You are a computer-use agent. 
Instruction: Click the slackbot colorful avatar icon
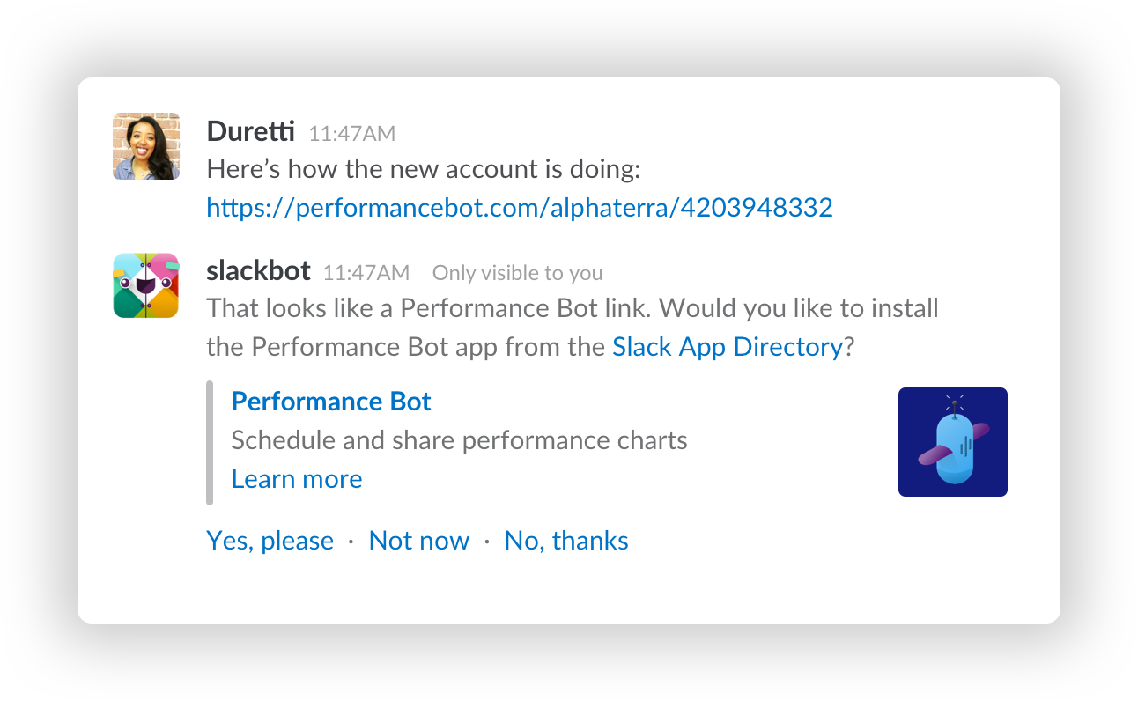[146, 285]
